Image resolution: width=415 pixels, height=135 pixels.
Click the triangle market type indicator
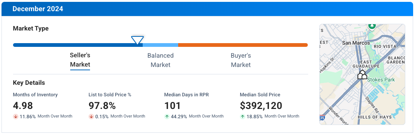tap(137, 40)
